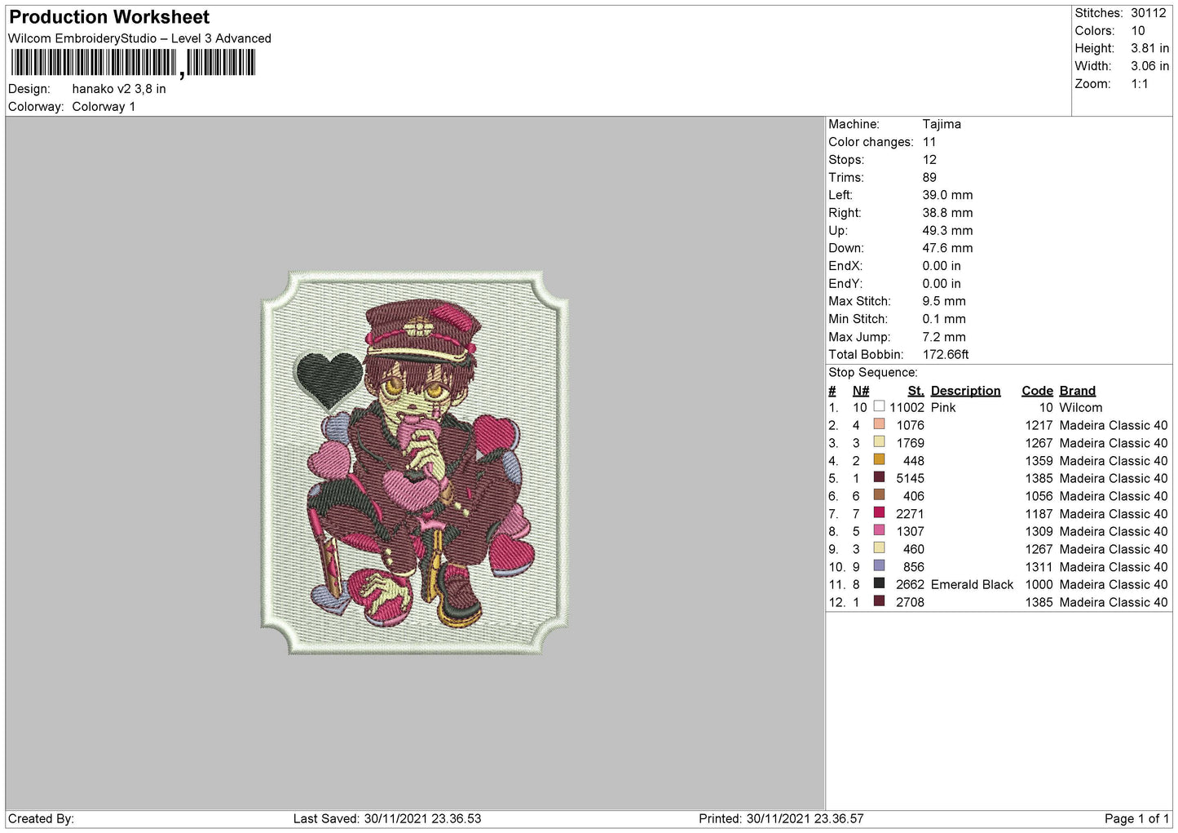1178x833 pixels.
Task: Click the maroon swatch in row 12
Action: (x=879, y=602)
